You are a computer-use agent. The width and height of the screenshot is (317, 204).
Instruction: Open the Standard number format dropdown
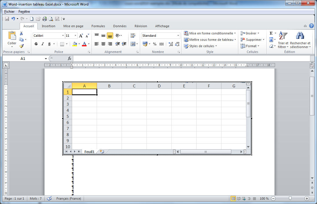178,36
